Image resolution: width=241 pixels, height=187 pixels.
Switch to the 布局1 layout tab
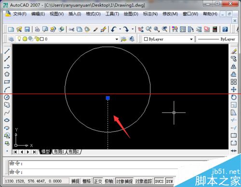pyautogui.click(x=59, y=152)
